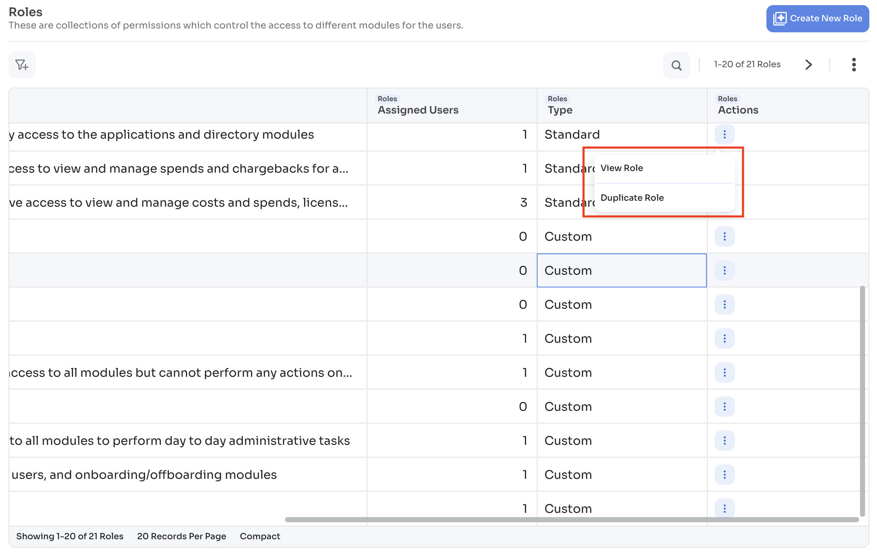877x552 pixels.
Task: Open actions for highlighted Custom row
Action: click(724, 270)
